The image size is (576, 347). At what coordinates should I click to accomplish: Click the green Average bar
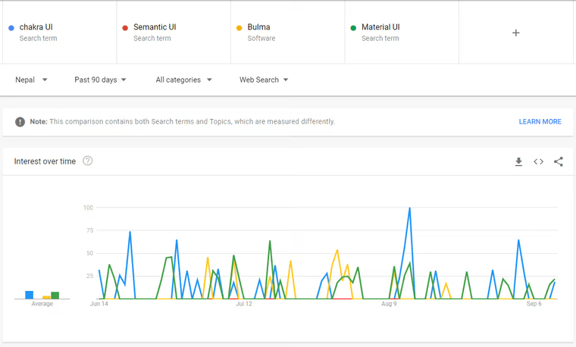pyautogui.click(x=55, y=295)
